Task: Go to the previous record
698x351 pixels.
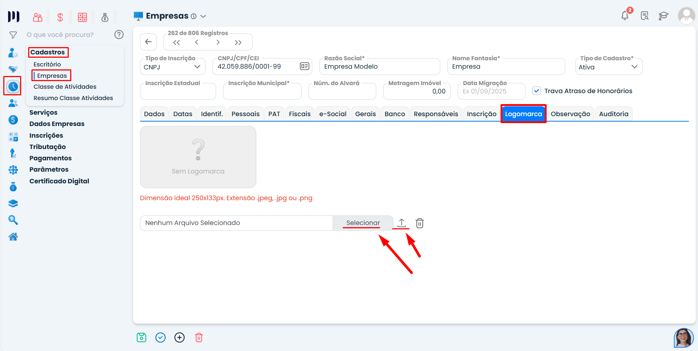Action: (x=197, y=42)
